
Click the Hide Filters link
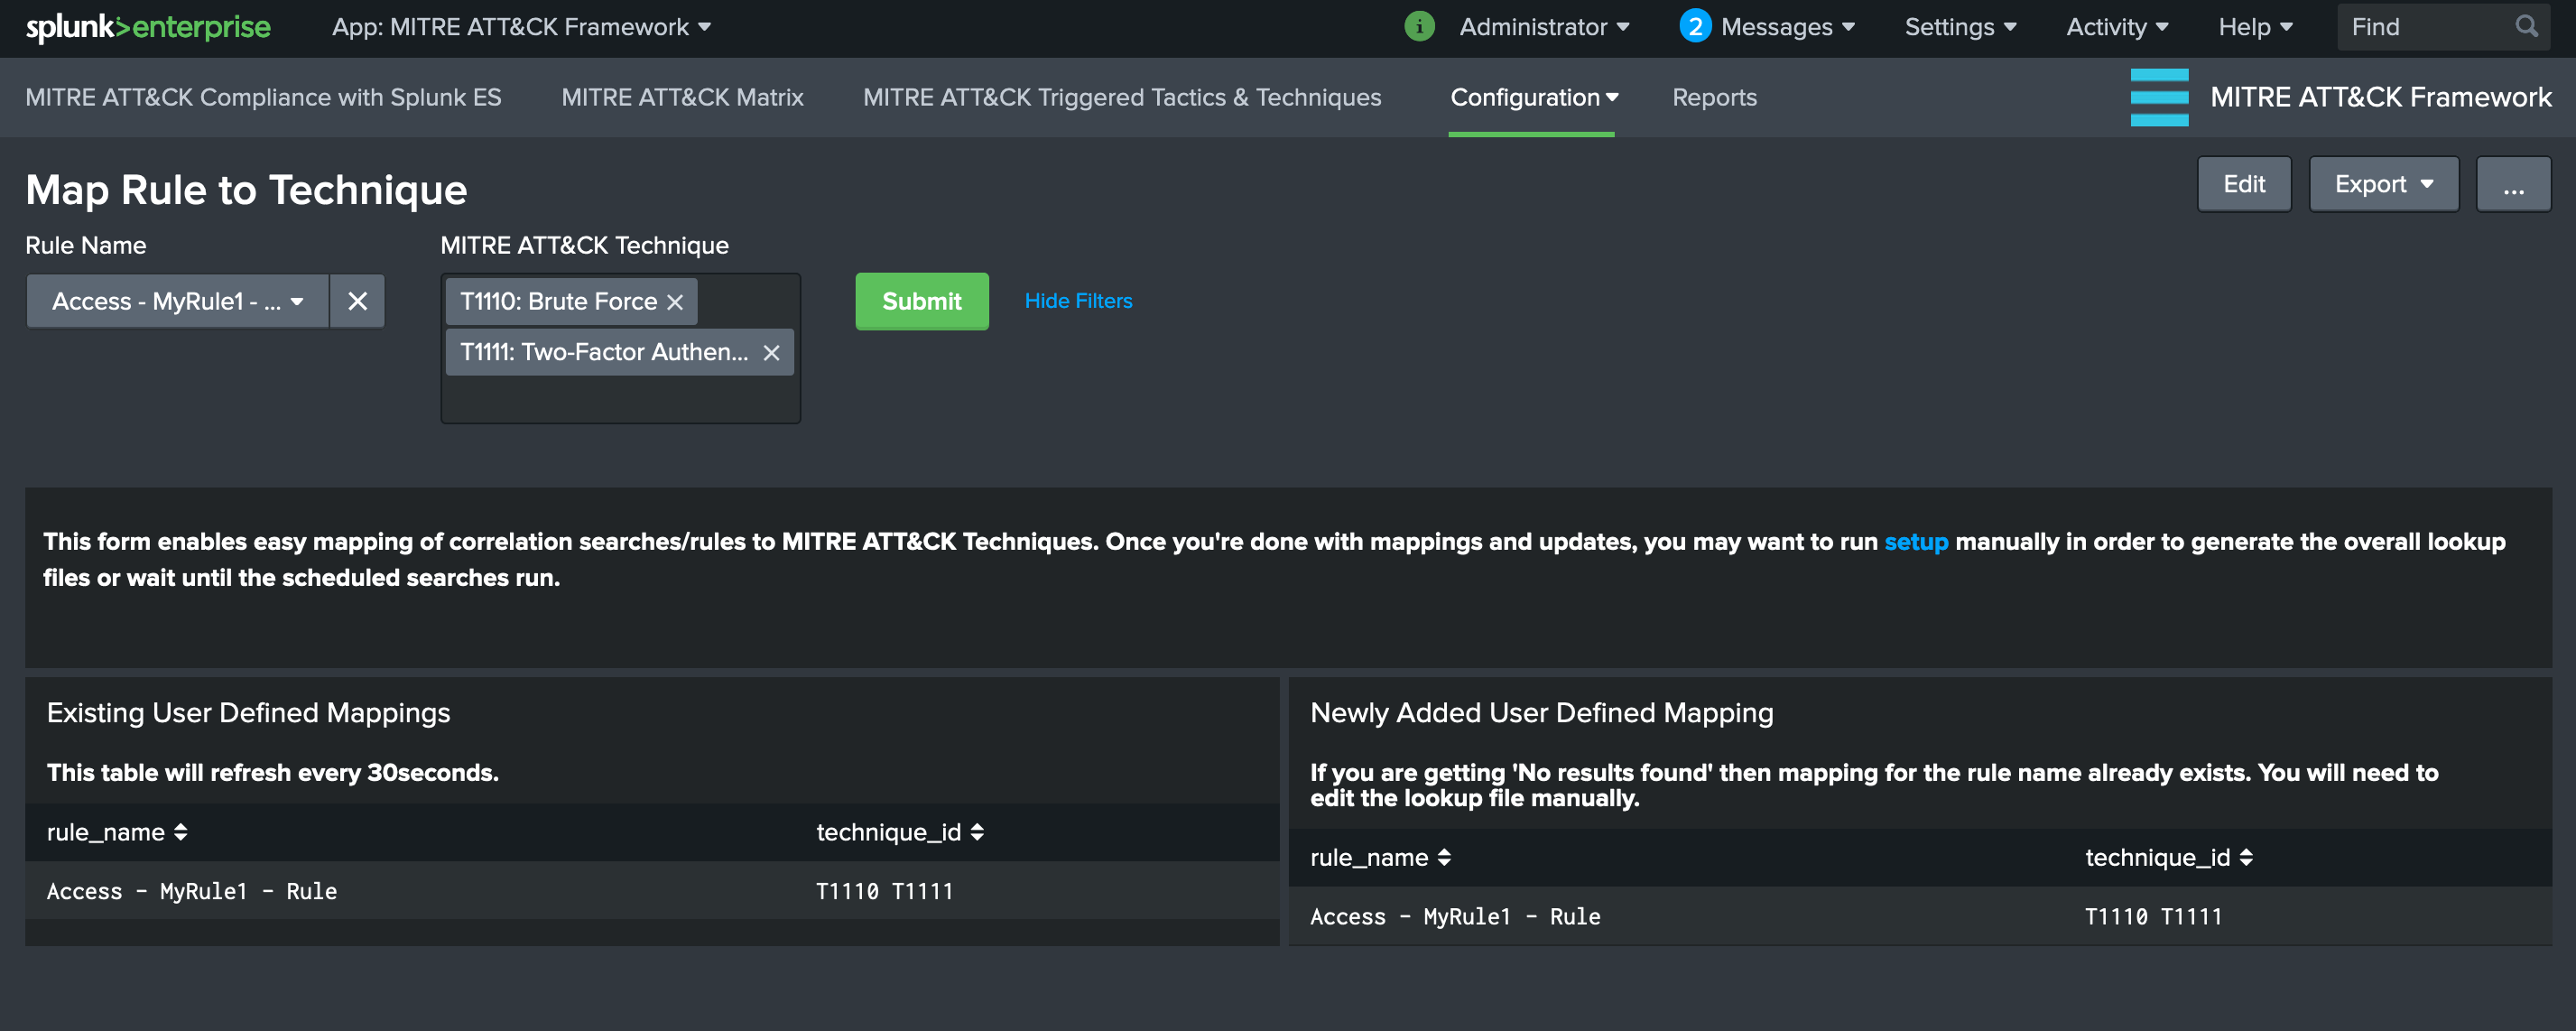tap(1078, 301)
